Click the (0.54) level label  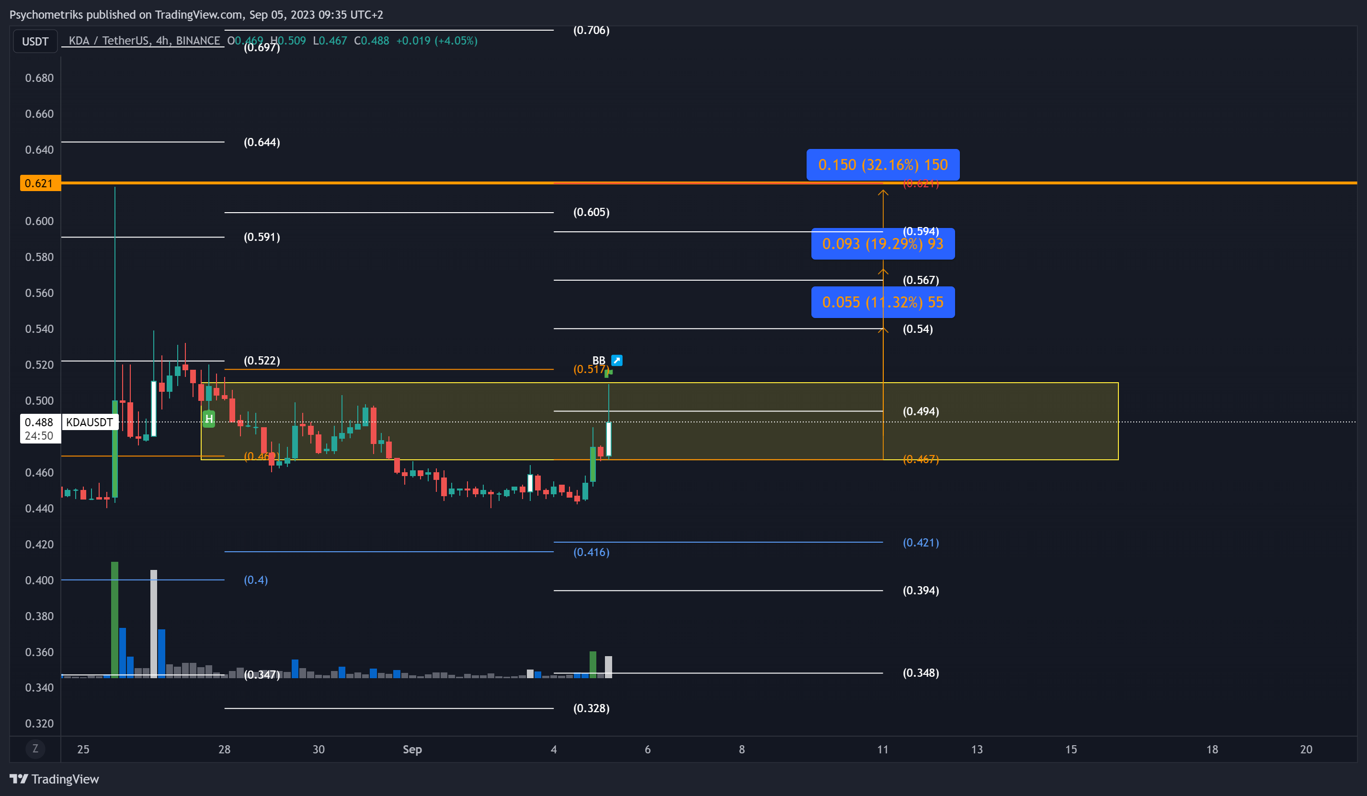point(918,329)
